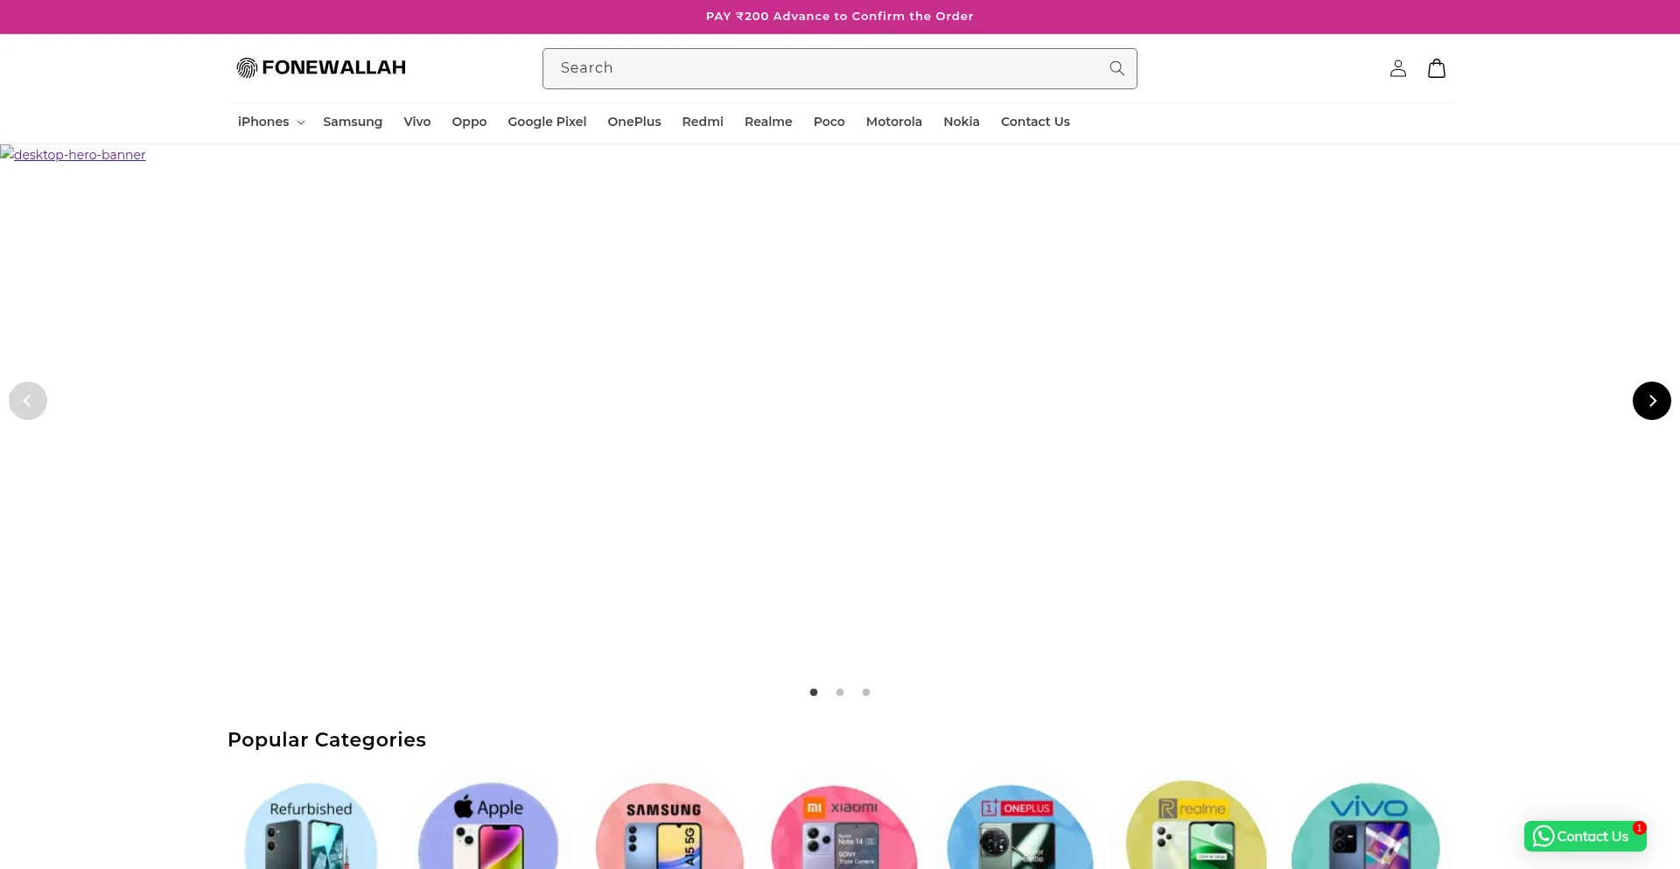Click the PAY ₹200 Advance announcement banner

click(x=839, y=16)
